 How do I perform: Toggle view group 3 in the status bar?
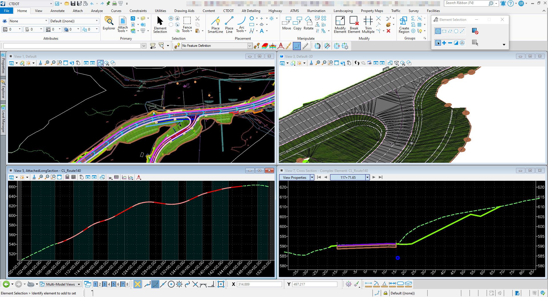click(x=104, y=284)
